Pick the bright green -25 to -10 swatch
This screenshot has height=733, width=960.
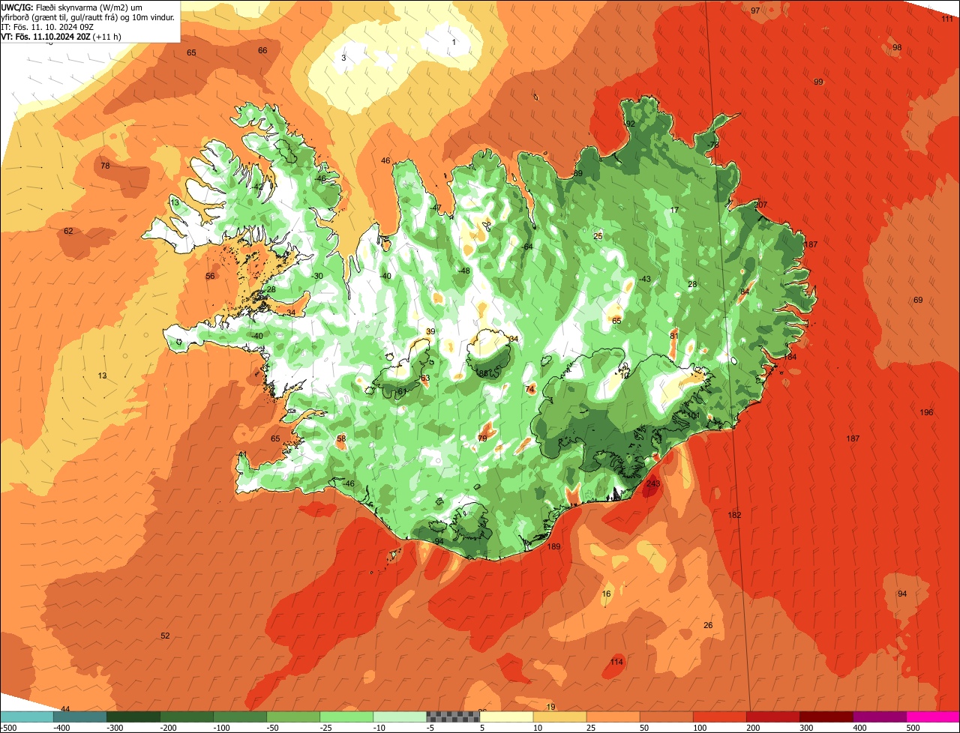click(346, 717)
